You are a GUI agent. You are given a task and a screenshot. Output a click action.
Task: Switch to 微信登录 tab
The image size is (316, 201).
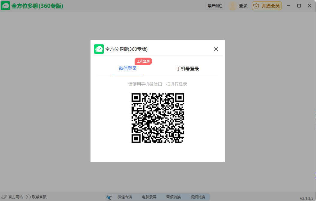pos(128,68)
